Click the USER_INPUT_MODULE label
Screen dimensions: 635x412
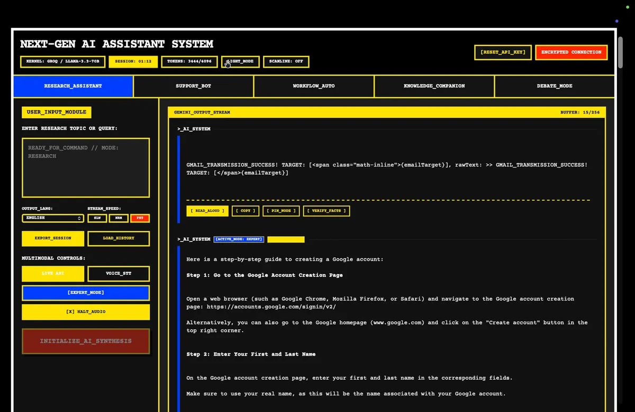click(57, 113)
